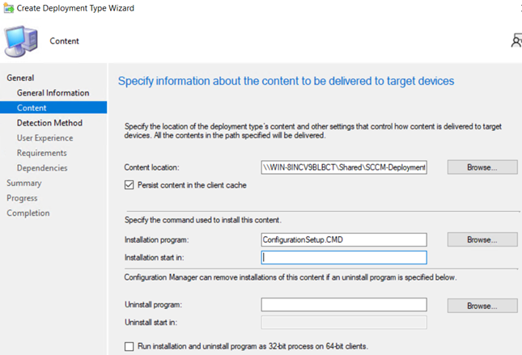The image size is (522, 355).
Task: Browse for the uninstall program
Action: 482,306
